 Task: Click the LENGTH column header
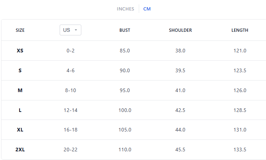tap(240, 30)
